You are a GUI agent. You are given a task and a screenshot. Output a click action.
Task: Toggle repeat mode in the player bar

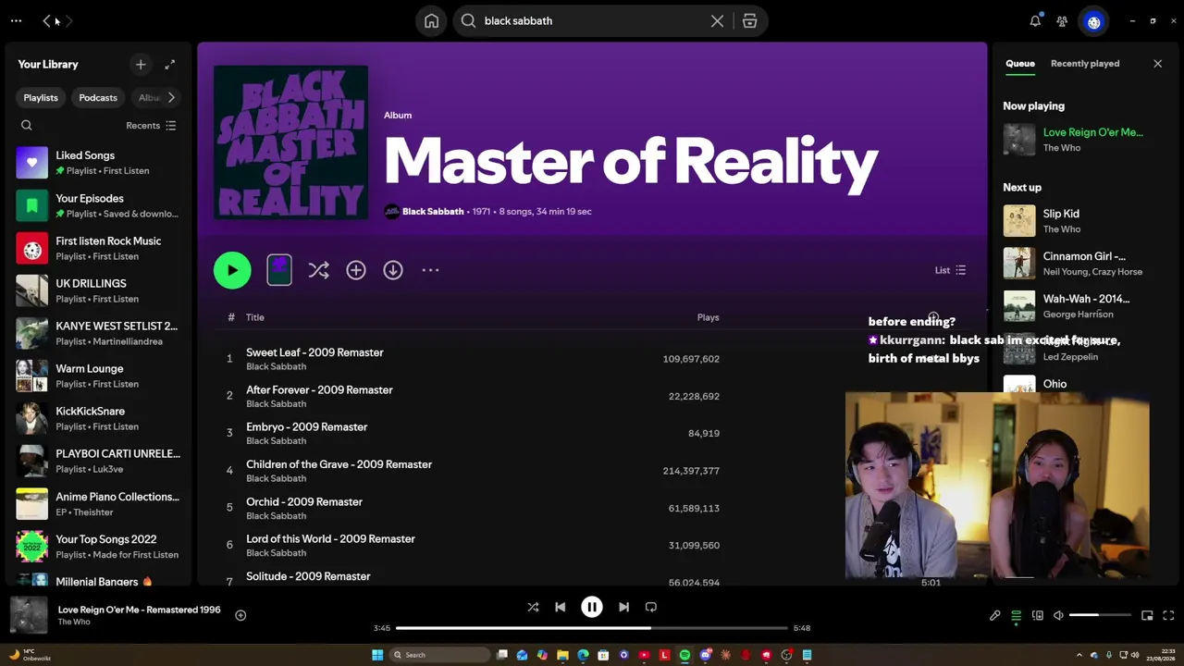(650, 607)
